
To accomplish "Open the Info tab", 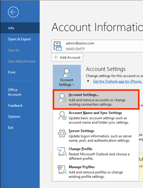I will tap(20, 28).
